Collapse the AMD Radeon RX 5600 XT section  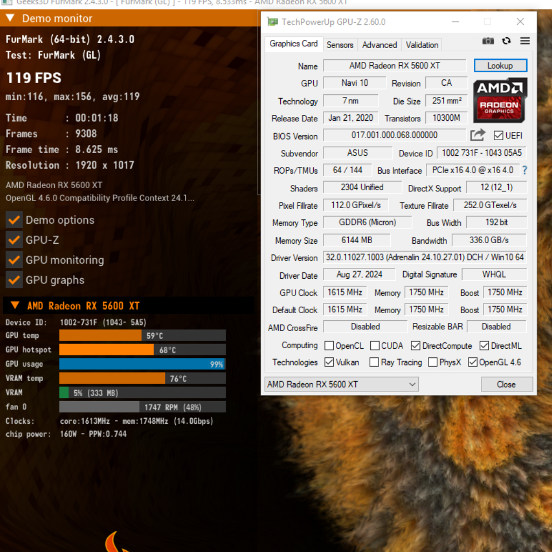(15, 306)
